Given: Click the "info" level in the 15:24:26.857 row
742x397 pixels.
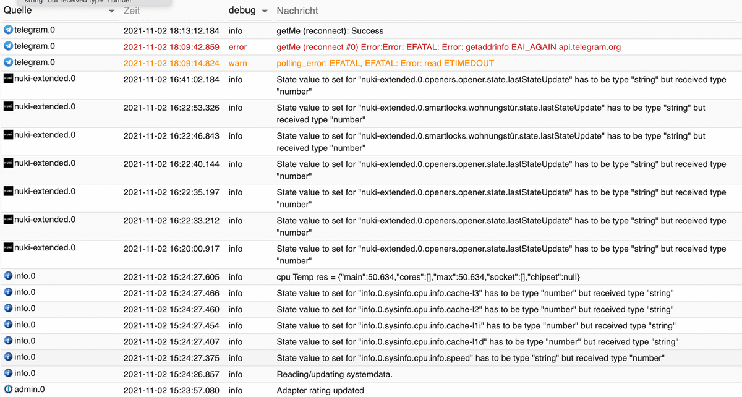Looking at the screenshot, I should coord(236,374).
